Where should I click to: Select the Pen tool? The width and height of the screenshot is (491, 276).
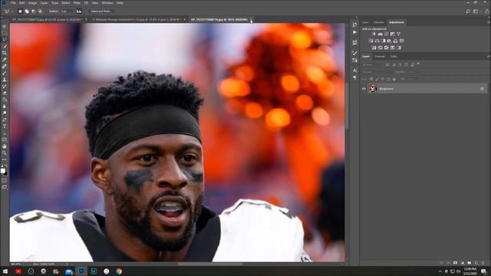pos(5,120)
